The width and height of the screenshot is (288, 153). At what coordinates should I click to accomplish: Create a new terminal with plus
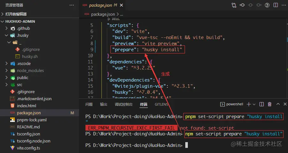point(249,104)
